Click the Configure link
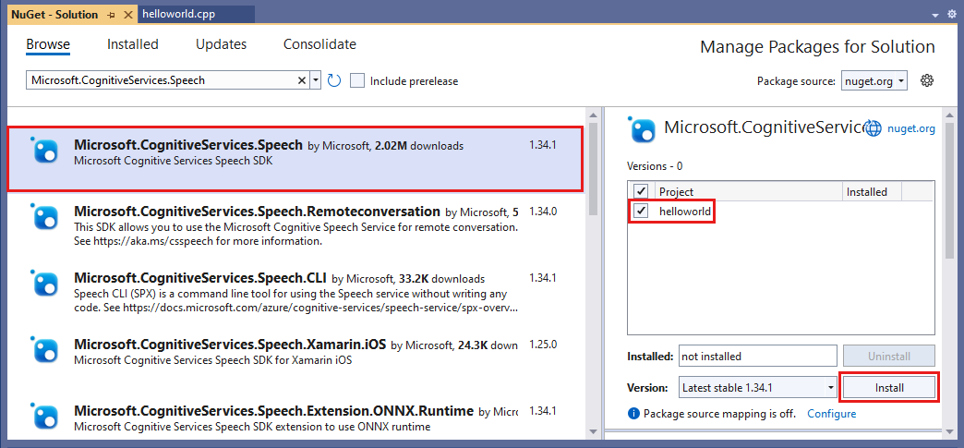Screen dimensions: 964x448 coord(831,414)
